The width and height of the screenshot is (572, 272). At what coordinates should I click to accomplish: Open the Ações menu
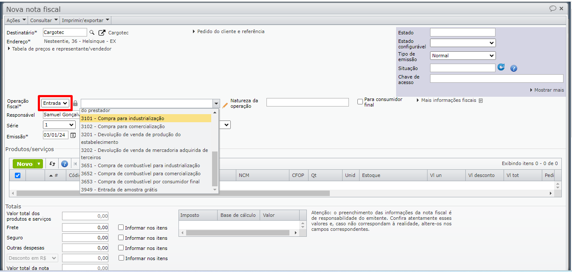pos(17,20)
